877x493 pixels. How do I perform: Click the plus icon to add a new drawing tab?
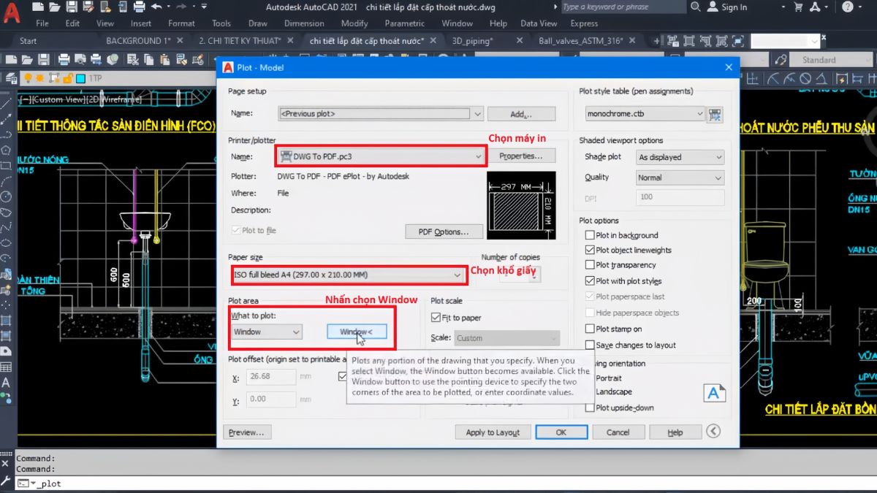click(x=658, y=41)
